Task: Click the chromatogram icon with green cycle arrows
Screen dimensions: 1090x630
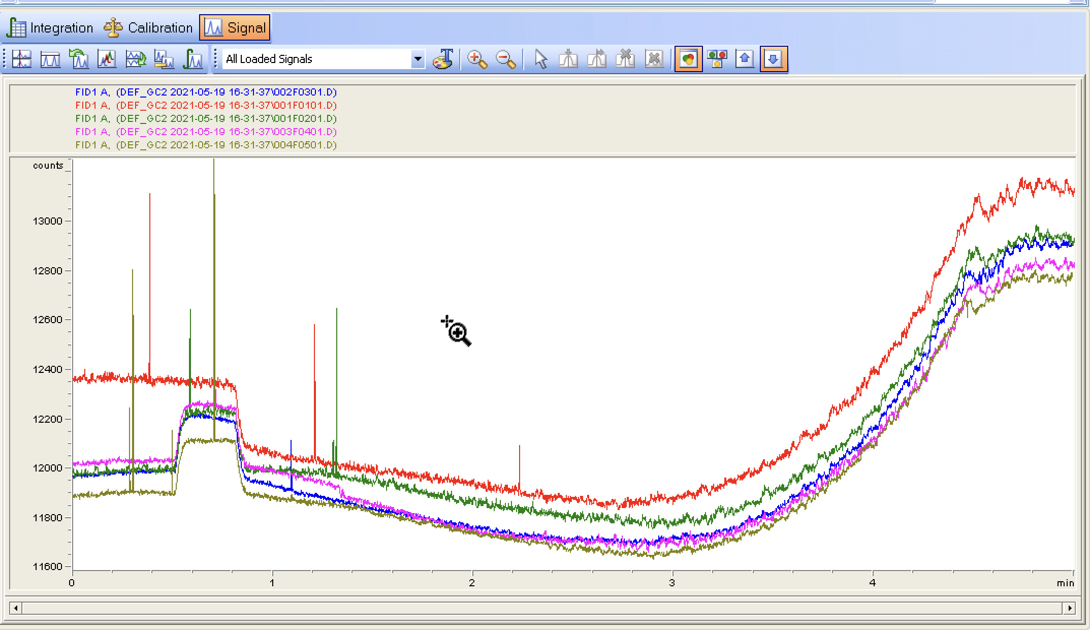Action: coord(136,59)
